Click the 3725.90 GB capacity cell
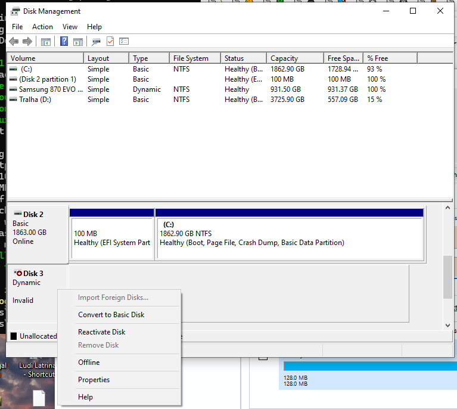This screenshot has width=457, height=409. tap(287, 100)
